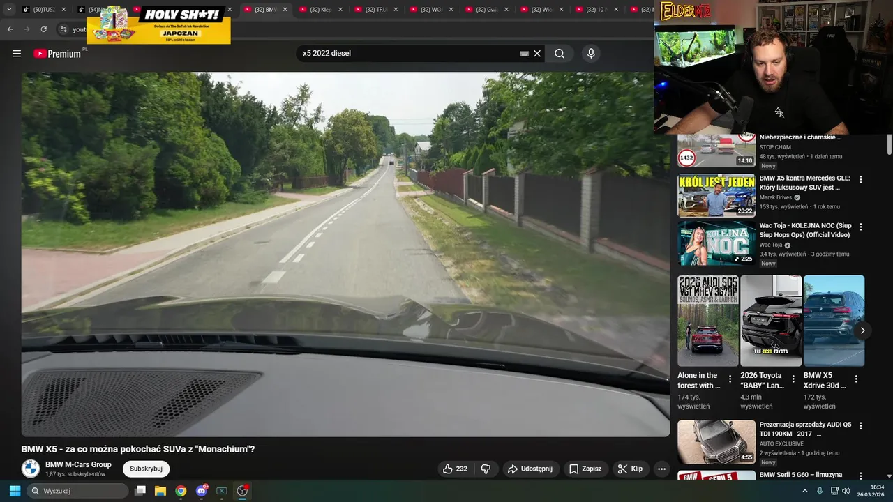Open volume control in system tray
Image resolution: width=893 pixels, height=502 pixels.
pos(846,491)
